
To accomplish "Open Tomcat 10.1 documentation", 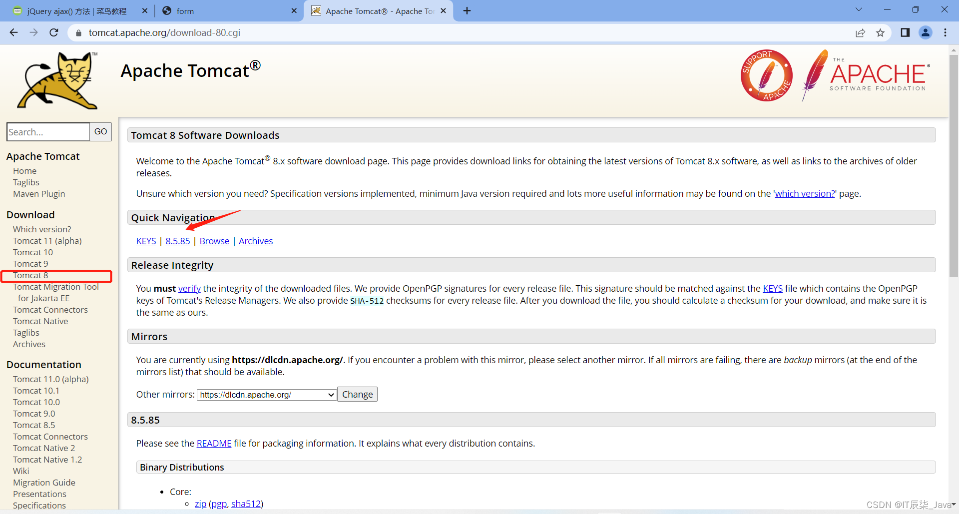I will 36,391.
